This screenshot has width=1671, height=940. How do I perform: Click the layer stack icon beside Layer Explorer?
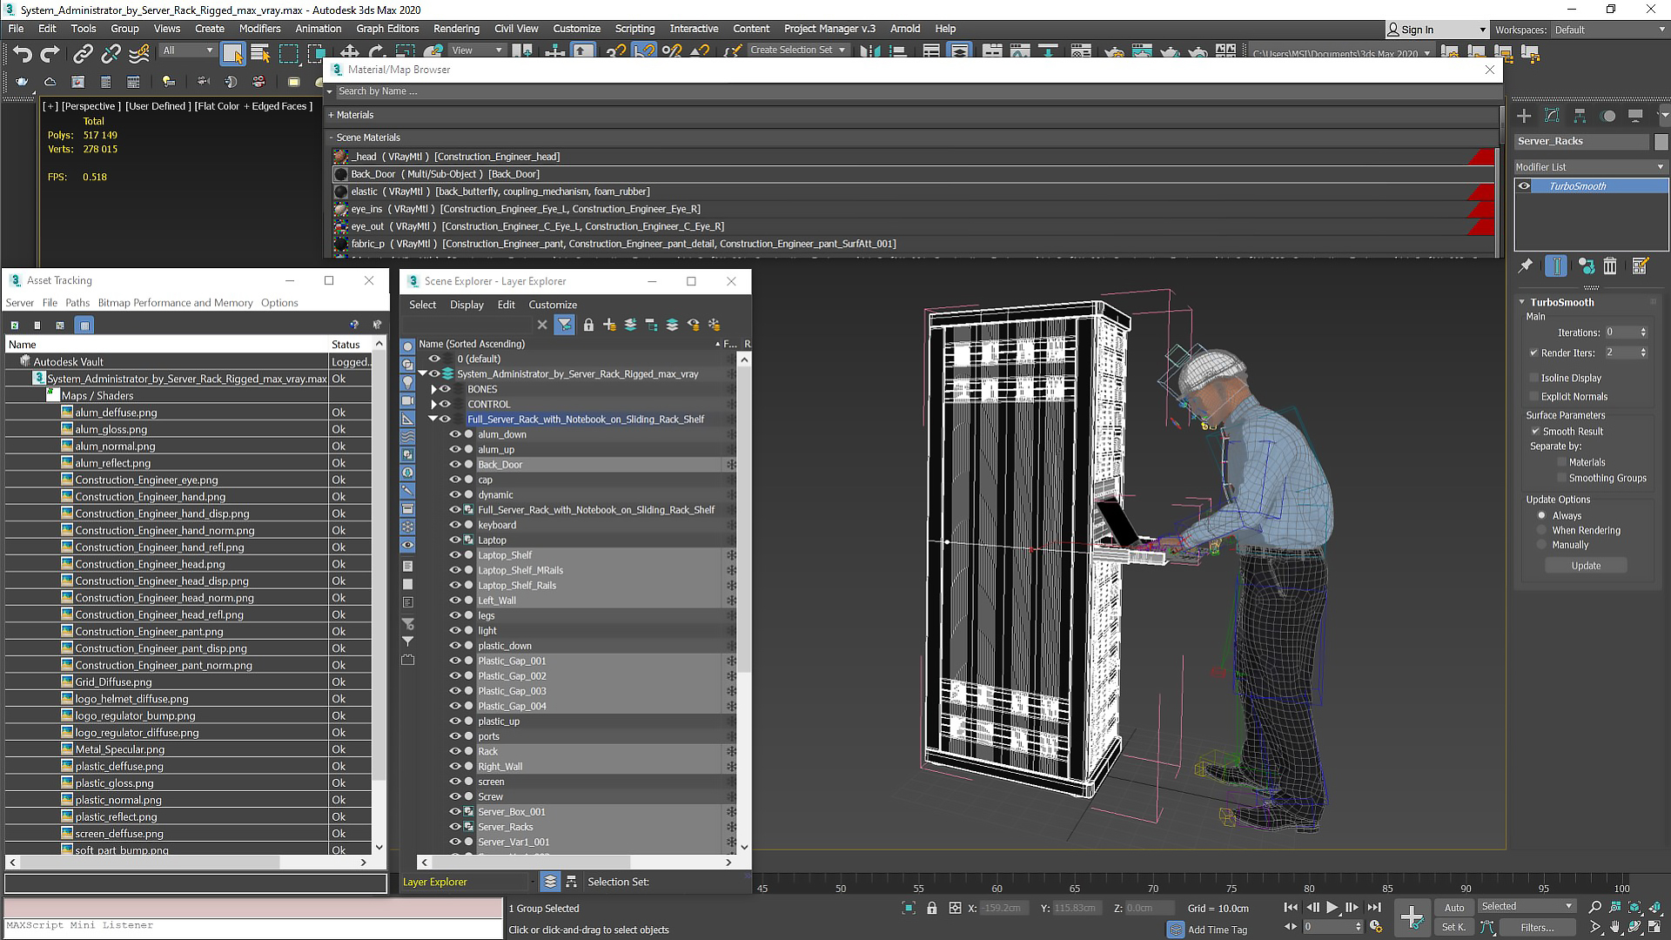coord(550,882)
